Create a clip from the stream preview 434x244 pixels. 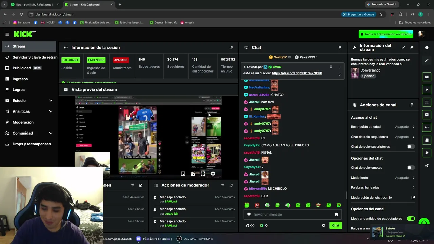193,174
